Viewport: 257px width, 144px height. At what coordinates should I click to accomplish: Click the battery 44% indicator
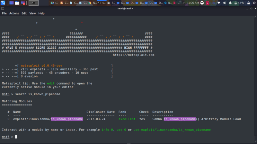239,3
